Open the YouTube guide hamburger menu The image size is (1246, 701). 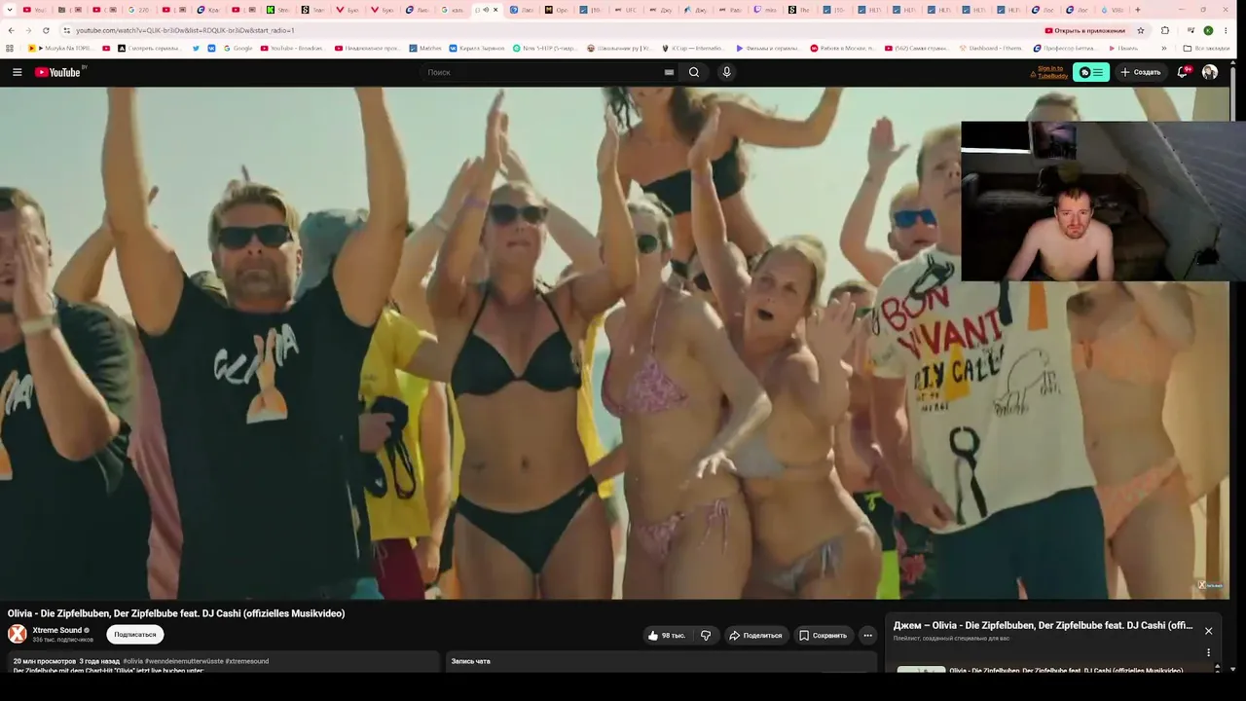point(17,72)
